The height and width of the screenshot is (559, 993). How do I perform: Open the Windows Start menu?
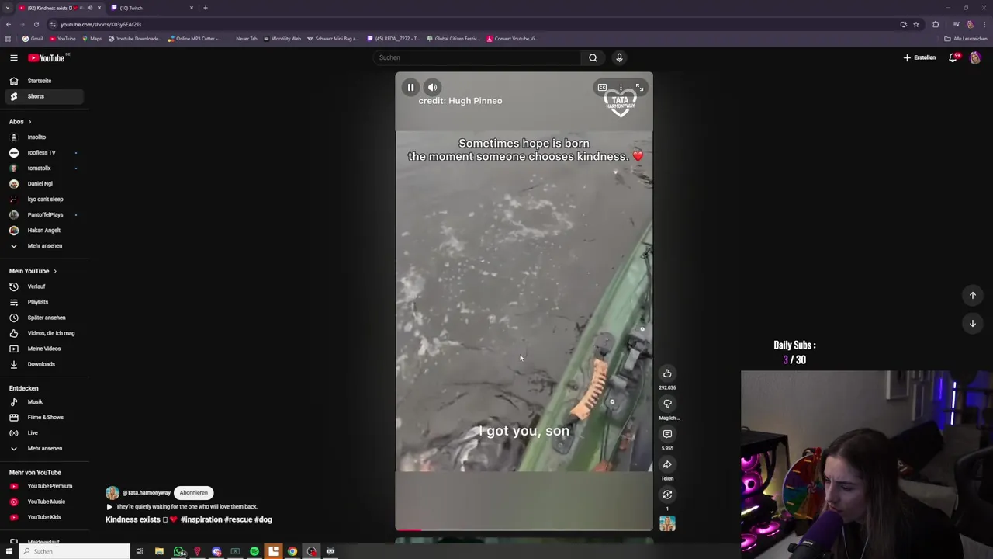click(9, 551)
